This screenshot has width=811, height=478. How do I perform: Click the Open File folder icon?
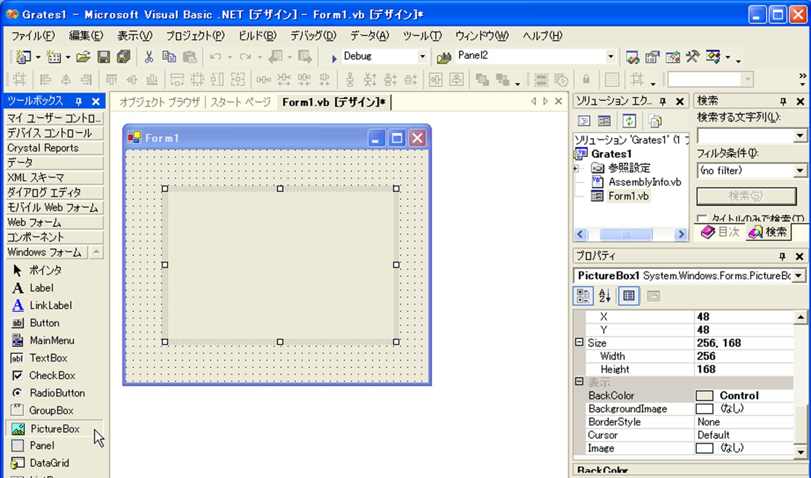83,57
